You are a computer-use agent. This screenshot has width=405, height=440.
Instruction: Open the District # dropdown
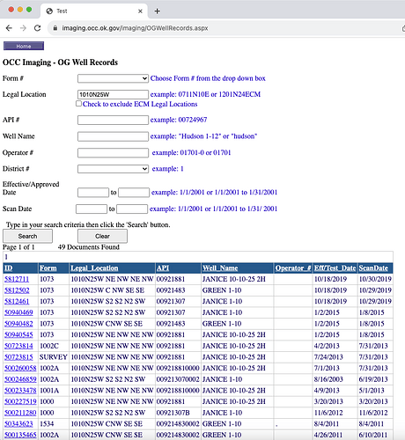tap(113, 169)
